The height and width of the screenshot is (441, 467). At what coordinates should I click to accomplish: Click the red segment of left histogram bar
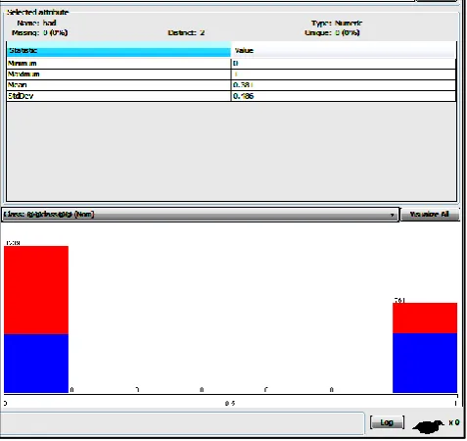(36, 290)
